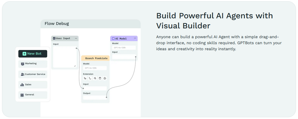Click the New Bot button
This screenshot has width=298, height=119.
point(33,54)
